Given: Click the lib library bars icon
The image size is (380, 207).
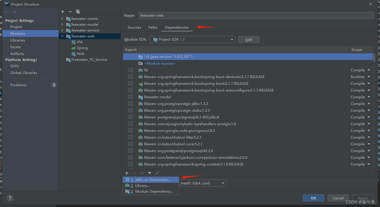Looking at the screenshot, I should click(x=141, y=70).
